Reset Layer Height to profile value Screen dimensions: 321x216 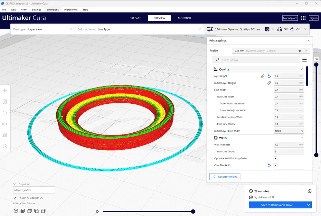269,76
